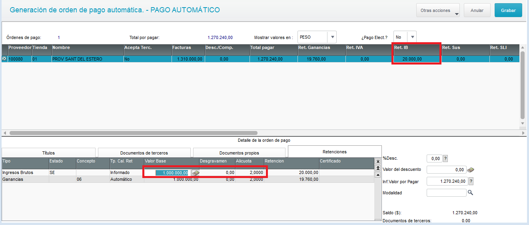Toggle selection mark for supplier 100080
The height and width of the screenshot is (225, 529).
[4, 59]
